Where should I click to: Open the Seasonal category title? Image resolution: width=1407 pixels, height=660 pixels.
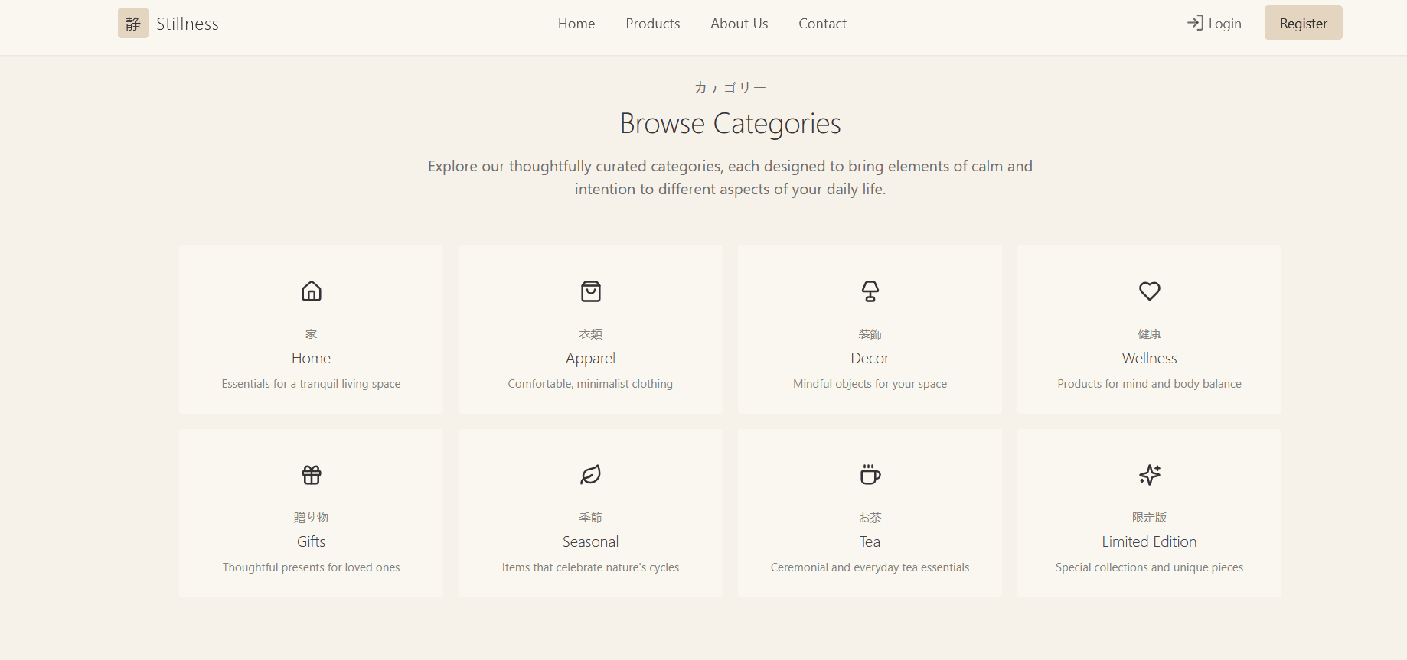point(591,541)
